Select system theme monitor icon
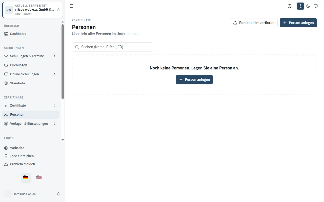 316,6
